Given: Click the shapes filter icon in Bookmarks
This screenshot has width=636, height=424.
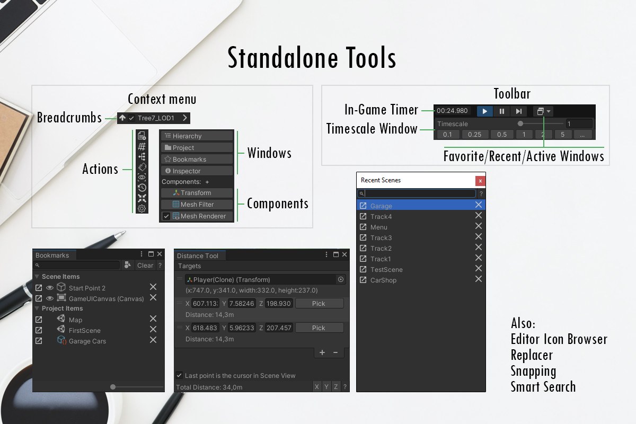Looking at the screenshot, I should click(128, 265).
